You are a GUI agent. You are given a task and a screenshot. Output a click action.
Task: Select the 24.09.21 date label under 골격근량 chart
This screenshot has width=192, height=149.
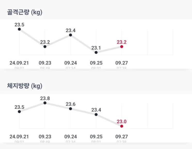pyautogui.click(x=19, y=63)
